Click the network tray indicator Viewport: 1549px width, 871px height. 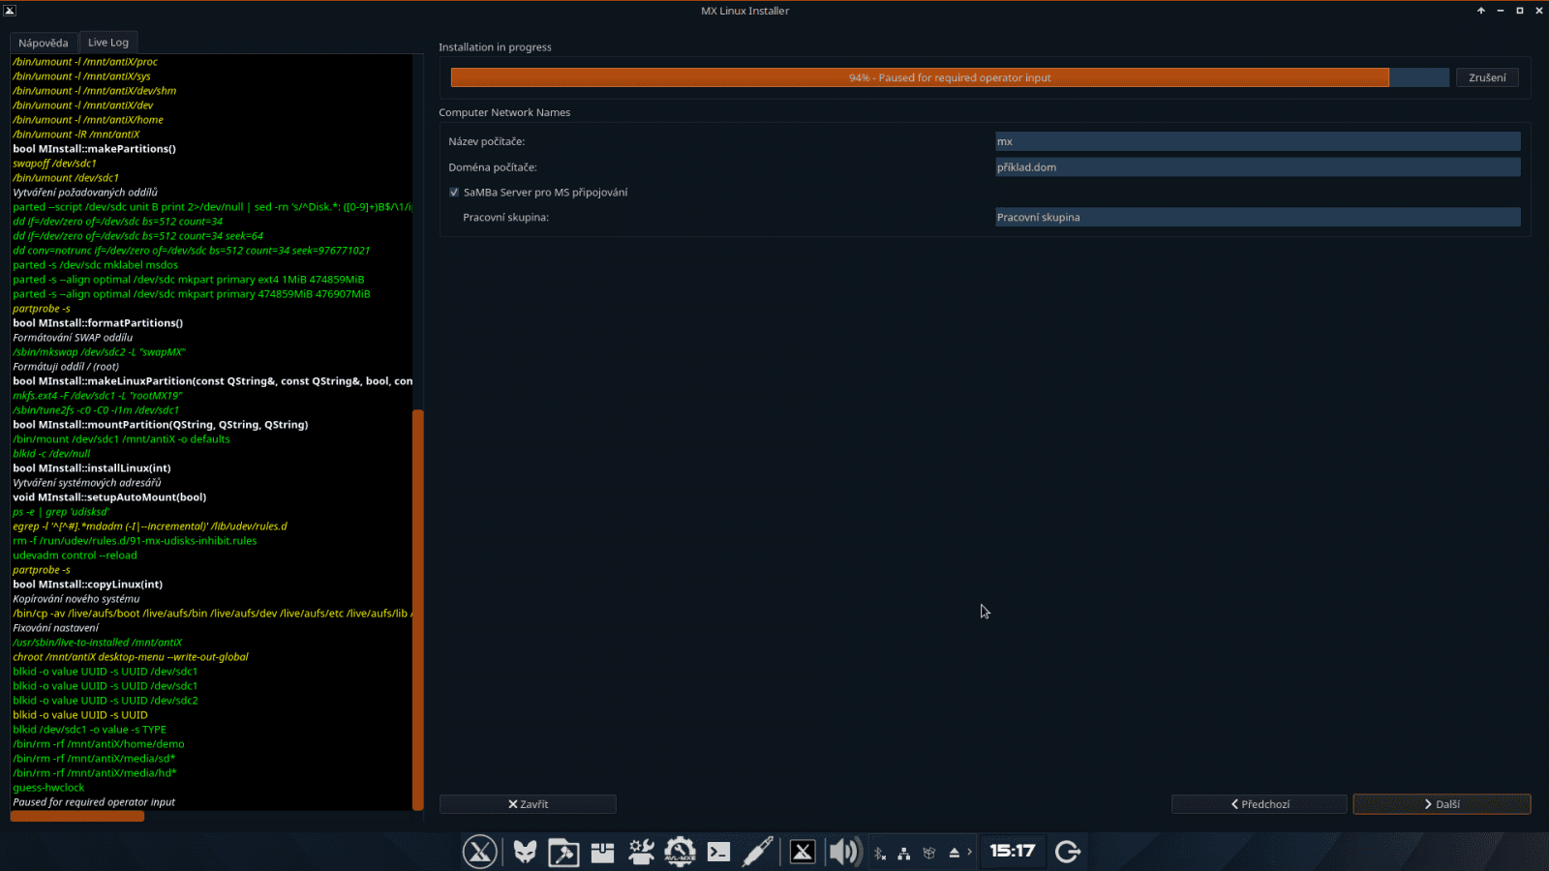902,852
